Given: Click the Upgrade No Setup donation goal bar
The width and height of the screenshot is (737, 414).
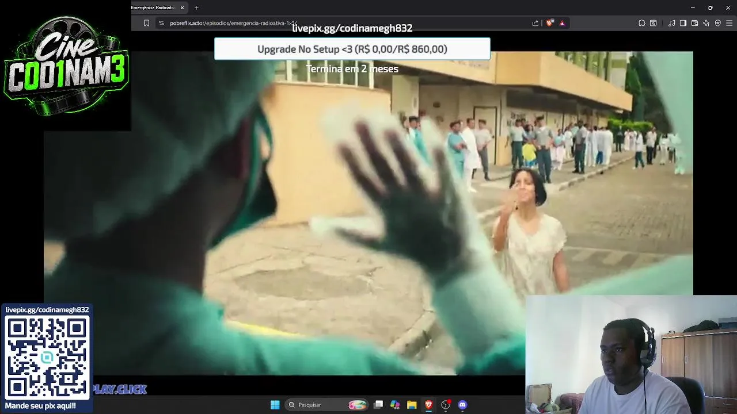Looking at the screenshot, I should (352, 49).
